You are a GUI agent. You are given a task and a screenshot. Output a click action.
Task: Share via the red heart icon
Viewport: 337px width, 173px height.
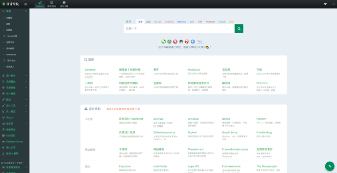pyautogui.click(x=175, y=42)
